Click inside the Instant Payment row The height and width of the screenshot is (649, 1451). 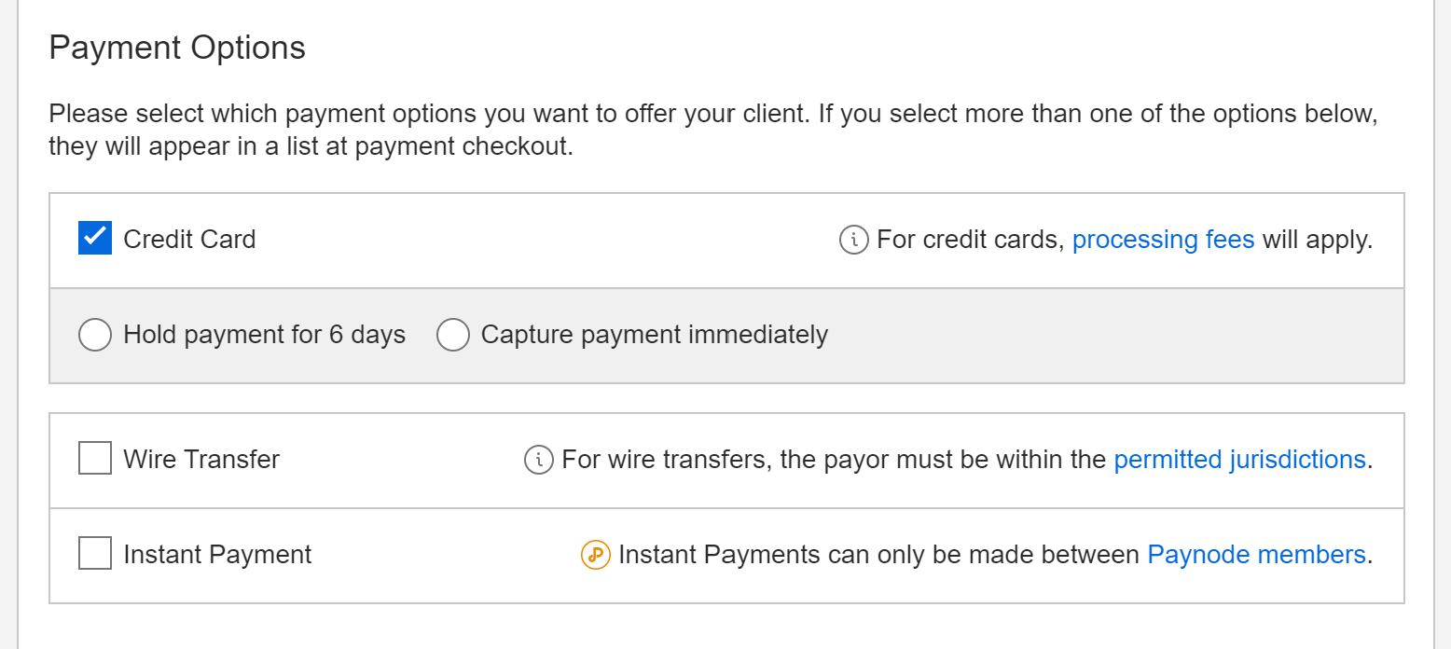click(420, 555)
